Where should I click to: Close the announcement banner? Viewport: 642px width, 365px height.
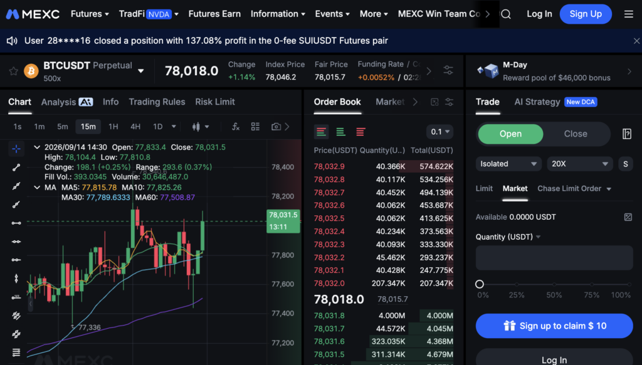coord(636,41)
